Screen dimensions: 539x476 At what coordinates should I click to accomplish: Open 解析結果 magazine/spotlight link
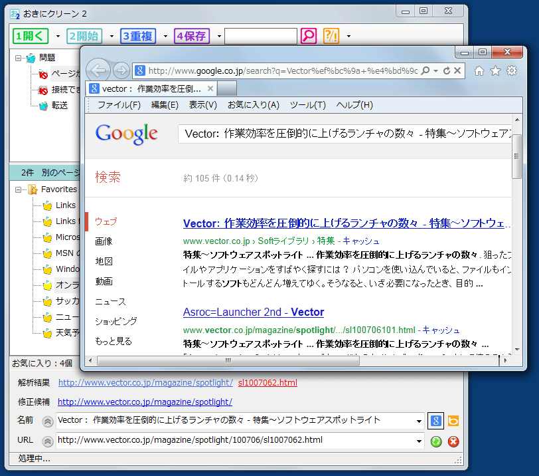coord(145,383)
